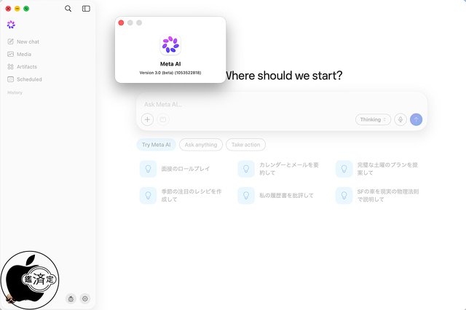Open the Media section

click(x=20, y=54)
